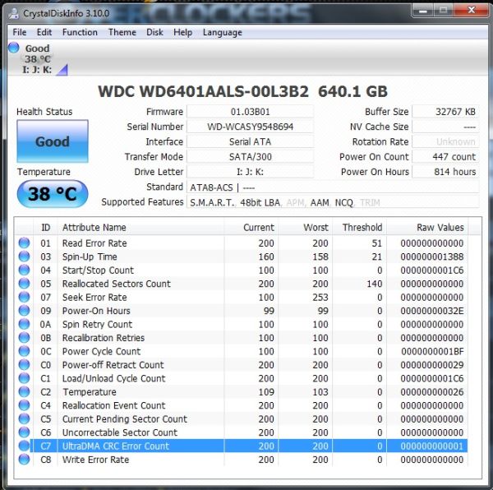The image size is (493, 490).
Task: Select the Spin-Up Time attribute name
Action: tap(90, 257)
